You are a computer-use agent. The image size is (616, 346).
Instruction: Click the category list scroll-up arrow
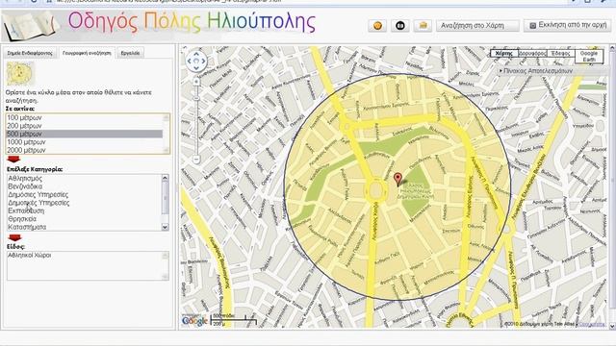click(165, 178)
